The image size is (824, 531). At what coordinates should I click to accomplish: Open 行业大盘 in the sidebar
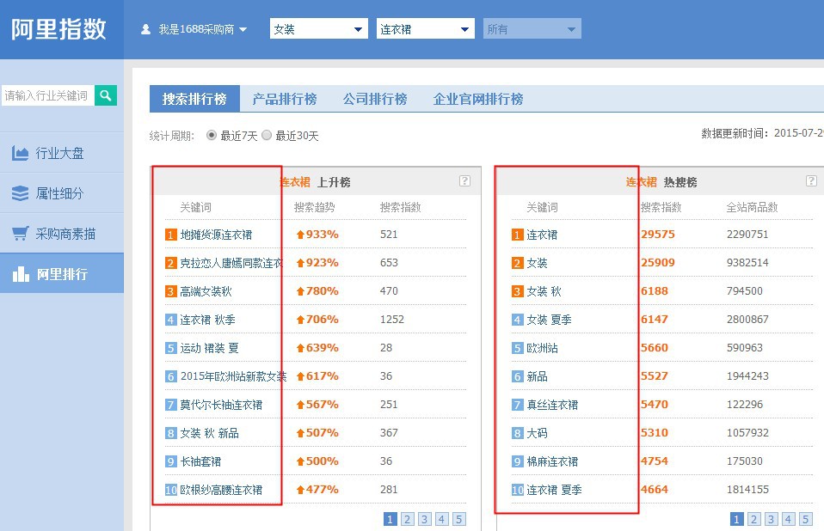(x=61, y=153)
